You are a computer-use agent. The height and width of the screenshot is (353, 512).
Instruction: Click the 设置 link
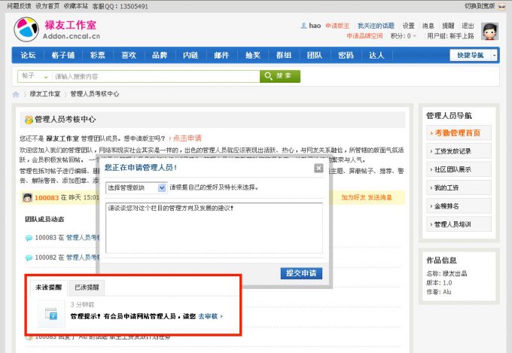408,26
